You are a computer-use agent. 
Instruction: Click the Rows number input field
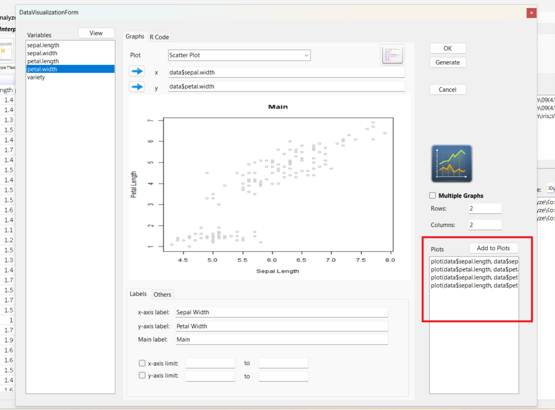pyautogui.click(x=485, y=209)
